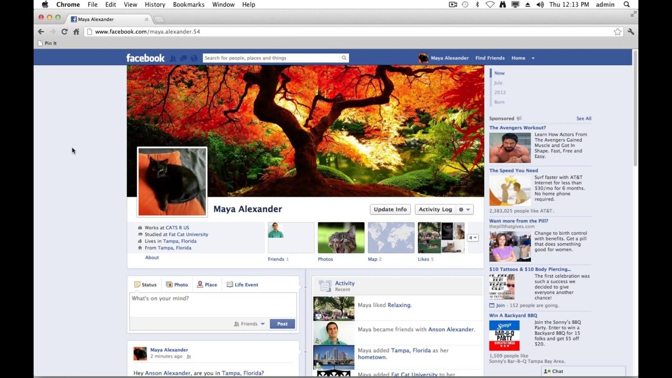Click The Avengers Workout ad title
Viewport: 672px width, 378px height.
tap(518, 128)
